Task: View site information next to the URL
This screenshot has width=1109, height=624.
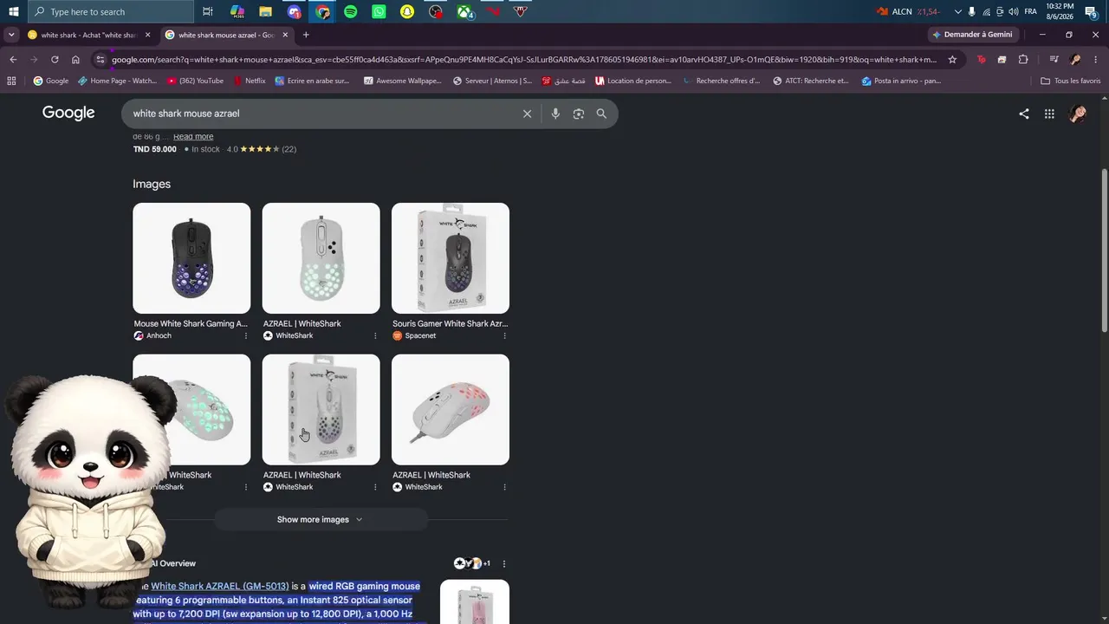Action: [x=101, y=60]
